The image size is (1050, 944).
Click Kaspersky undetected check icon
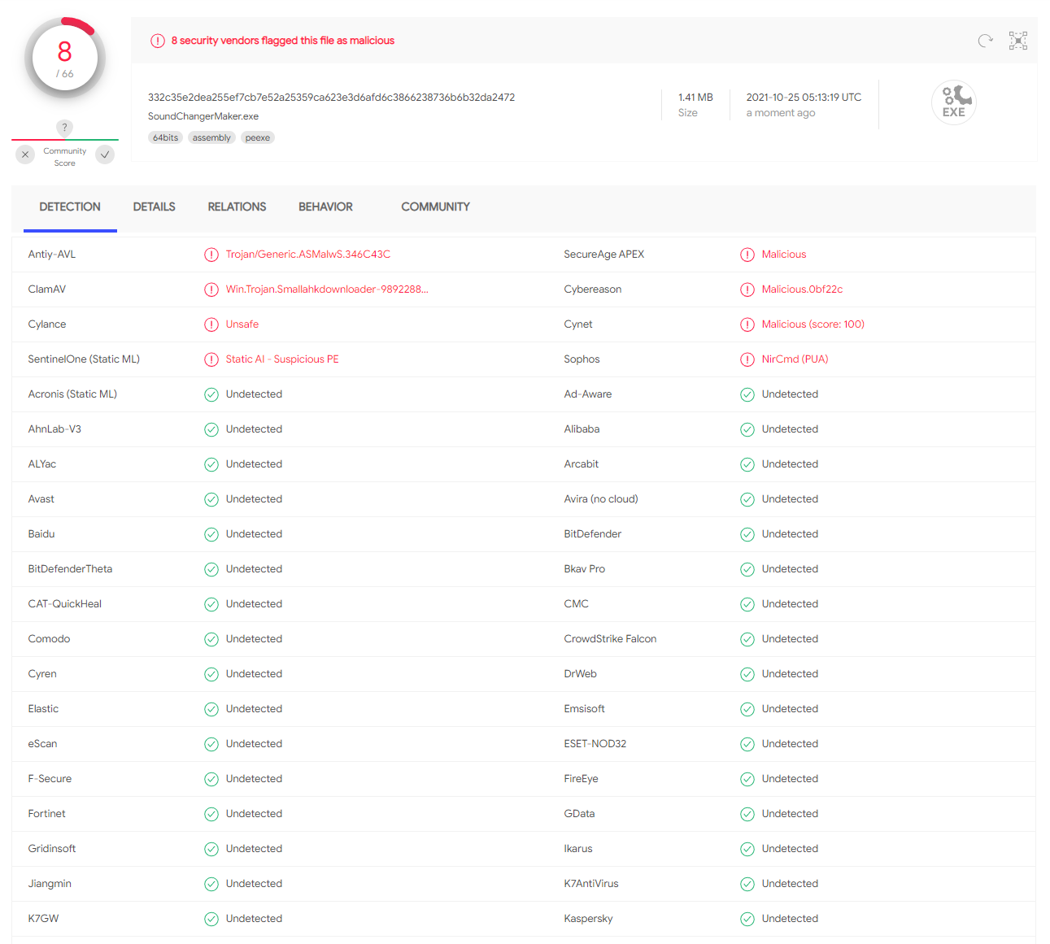tap(747, 919)
